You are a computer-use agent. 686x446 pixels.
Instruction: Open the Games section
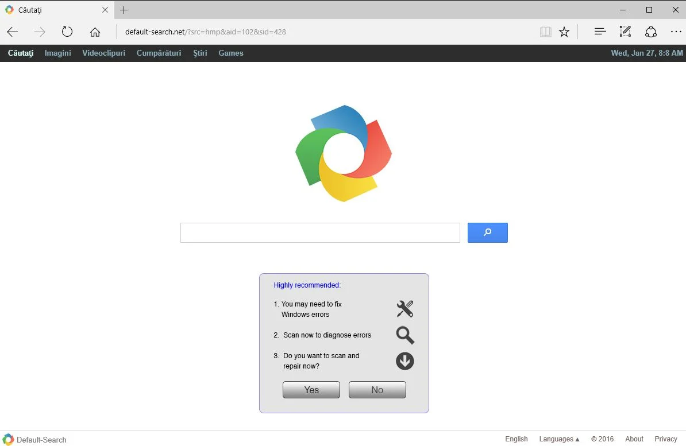[230, 53]
